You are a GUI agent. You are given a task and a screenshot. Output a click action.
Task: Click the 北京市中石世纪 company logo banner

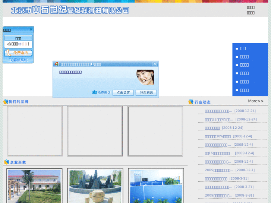(x=70, y=10)
